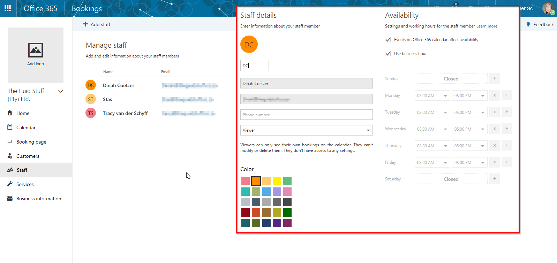Add a time slot to Sunday
The width and height of the screenshot is (557, 263).
(x=494, y=78)
